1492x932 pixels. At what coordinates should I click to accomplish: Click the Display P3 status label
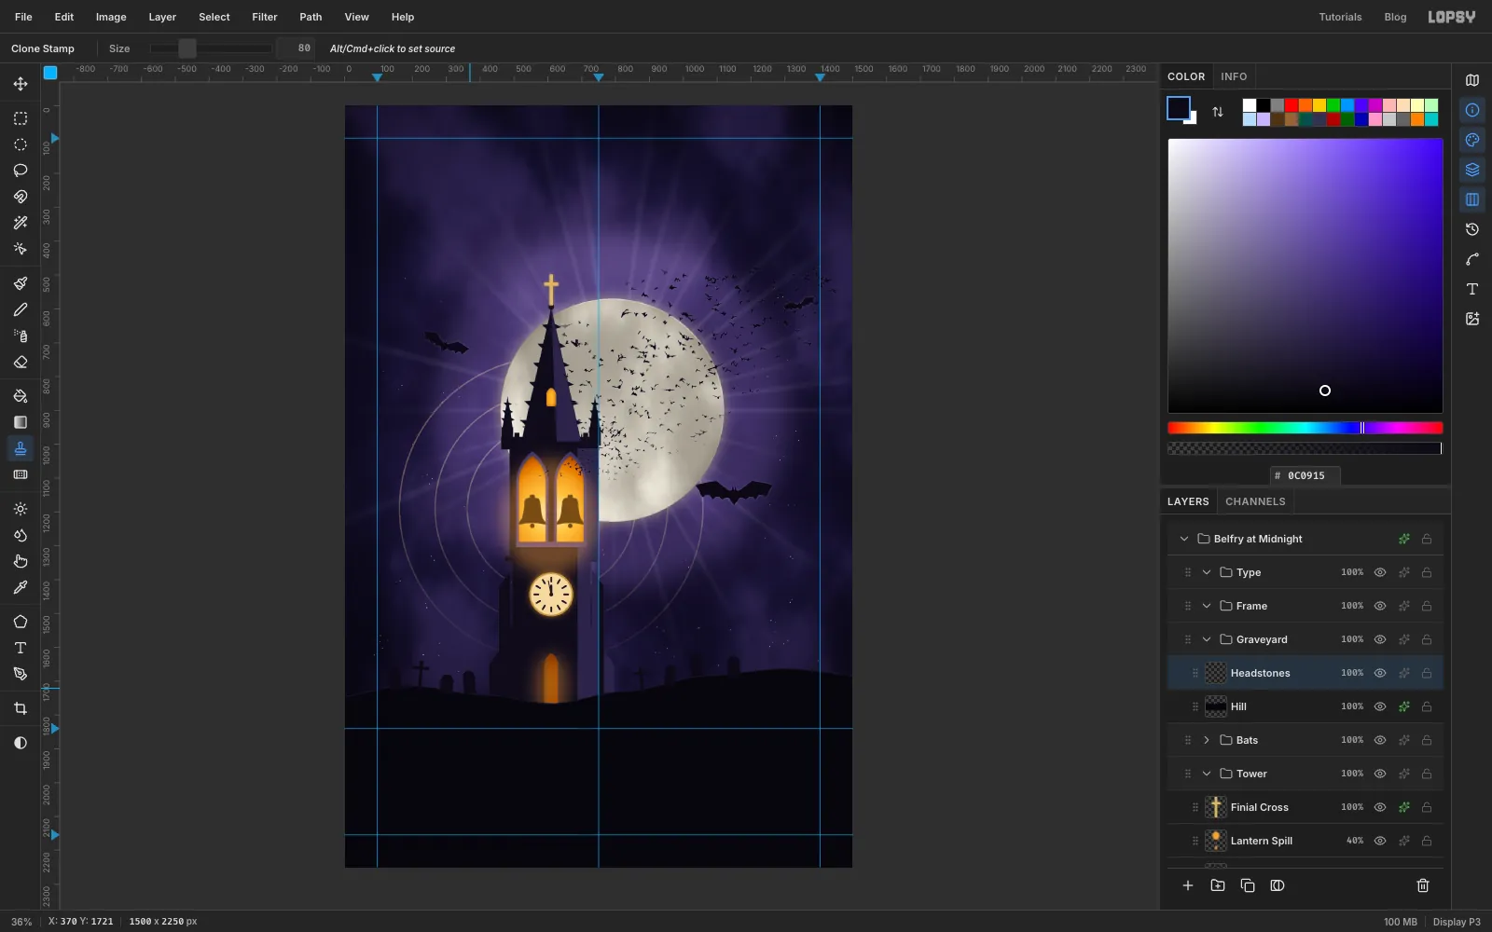pyautogui.click(x=1457, y=922)
